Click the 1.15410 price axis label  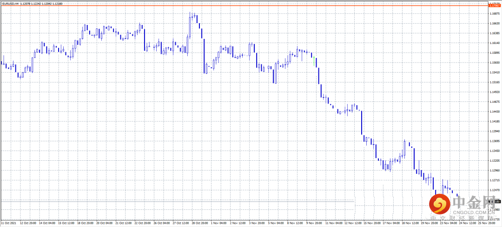495,72
